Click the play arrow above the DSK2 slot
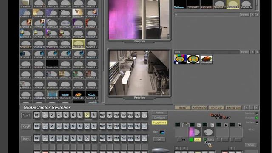 tap(212, 125)
